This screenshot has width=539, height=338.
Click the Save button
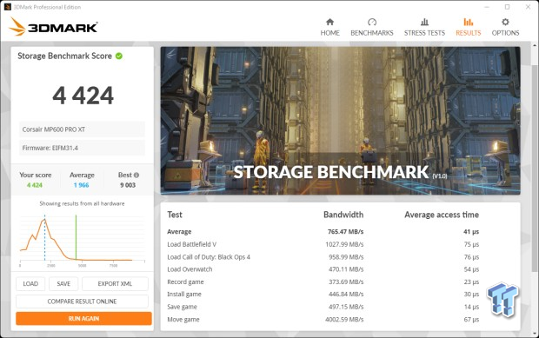(x=63, y=284)
